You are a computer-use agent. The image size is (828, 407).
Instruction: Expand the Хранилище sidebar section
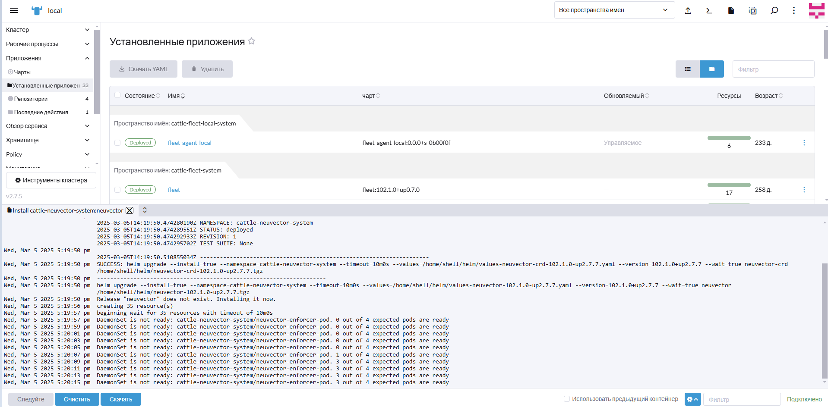47,140
